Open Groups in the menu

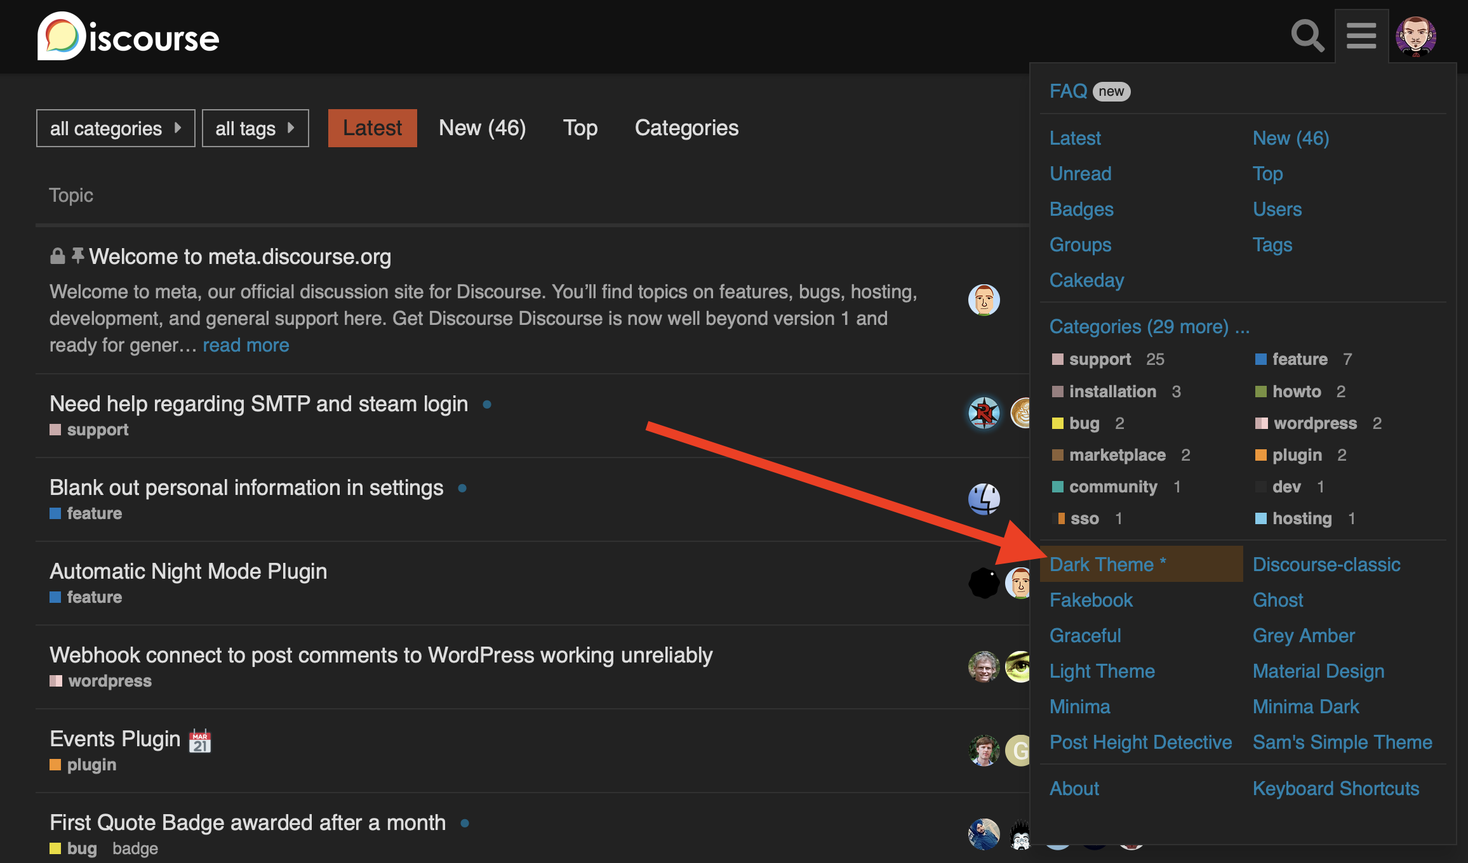coord(1081,245)
